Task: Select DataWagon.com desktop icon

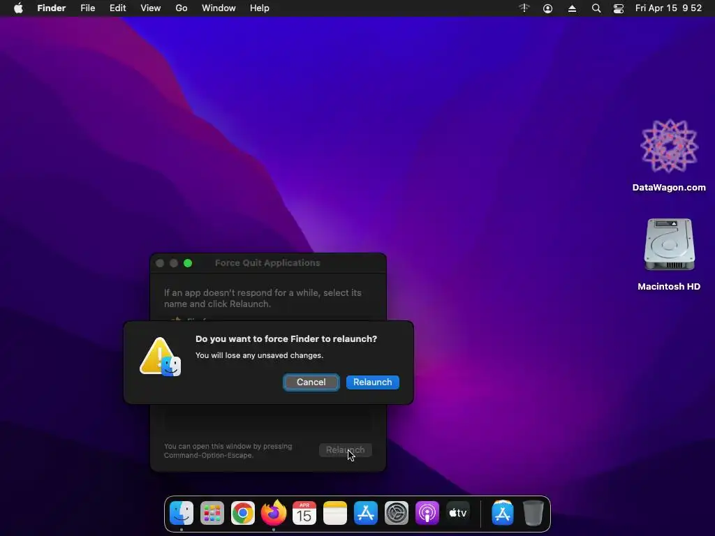Action: (669, 147)
